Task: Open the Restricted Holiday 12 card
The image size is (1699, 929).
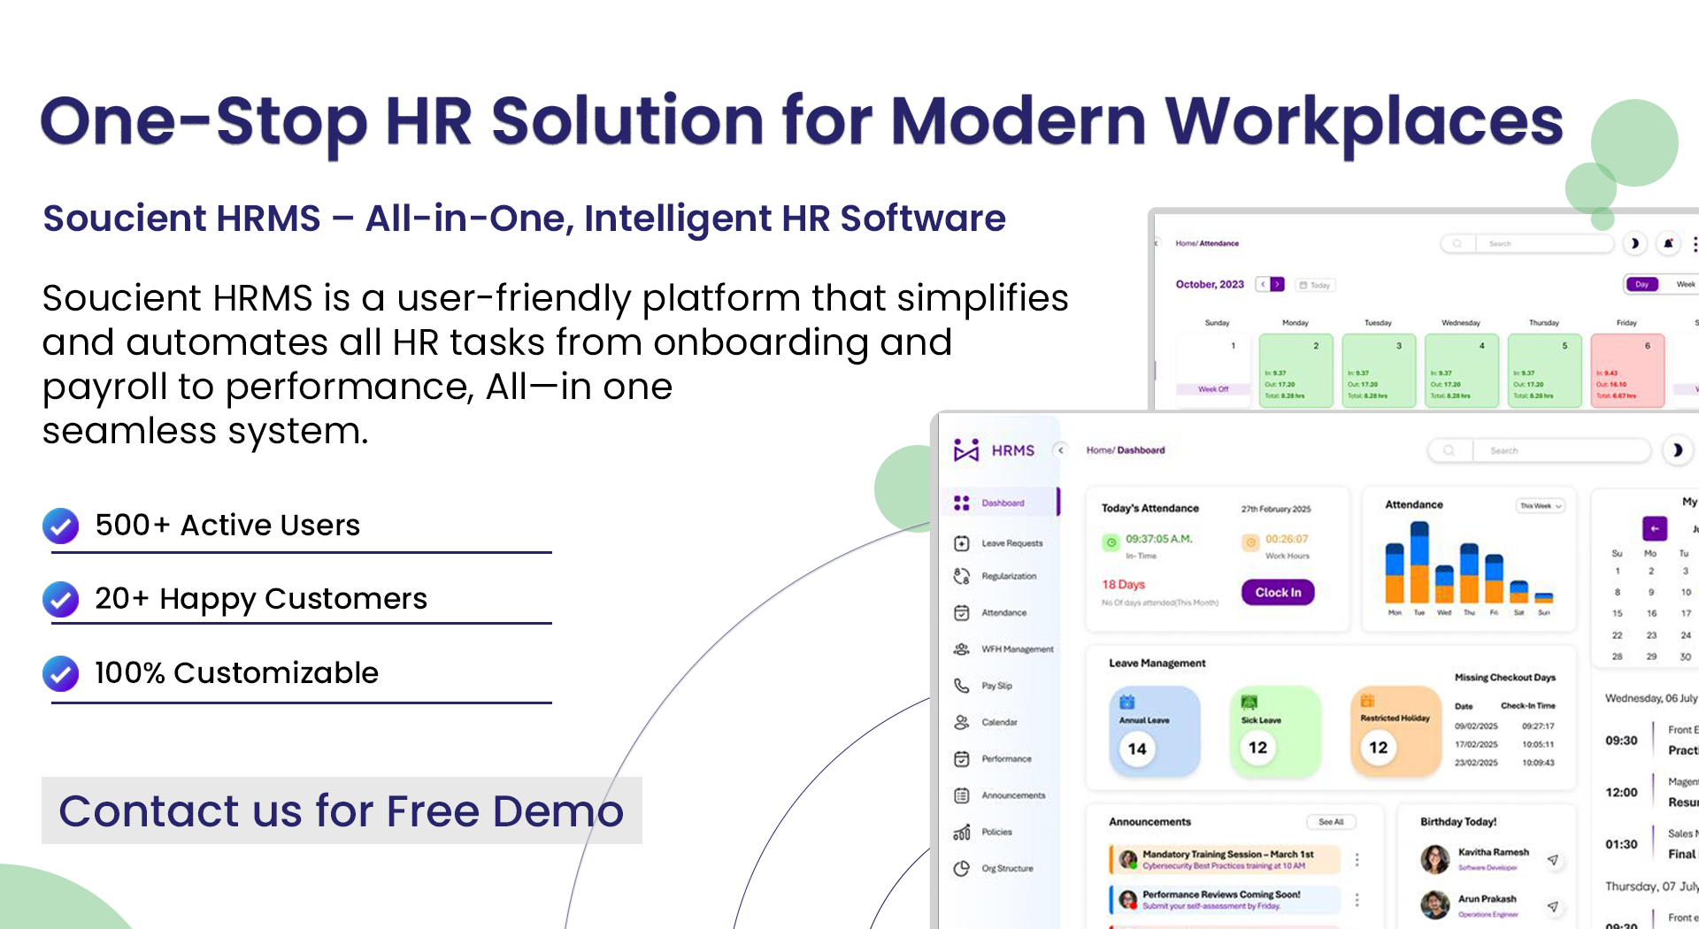Action: [x=1396, y=733]
